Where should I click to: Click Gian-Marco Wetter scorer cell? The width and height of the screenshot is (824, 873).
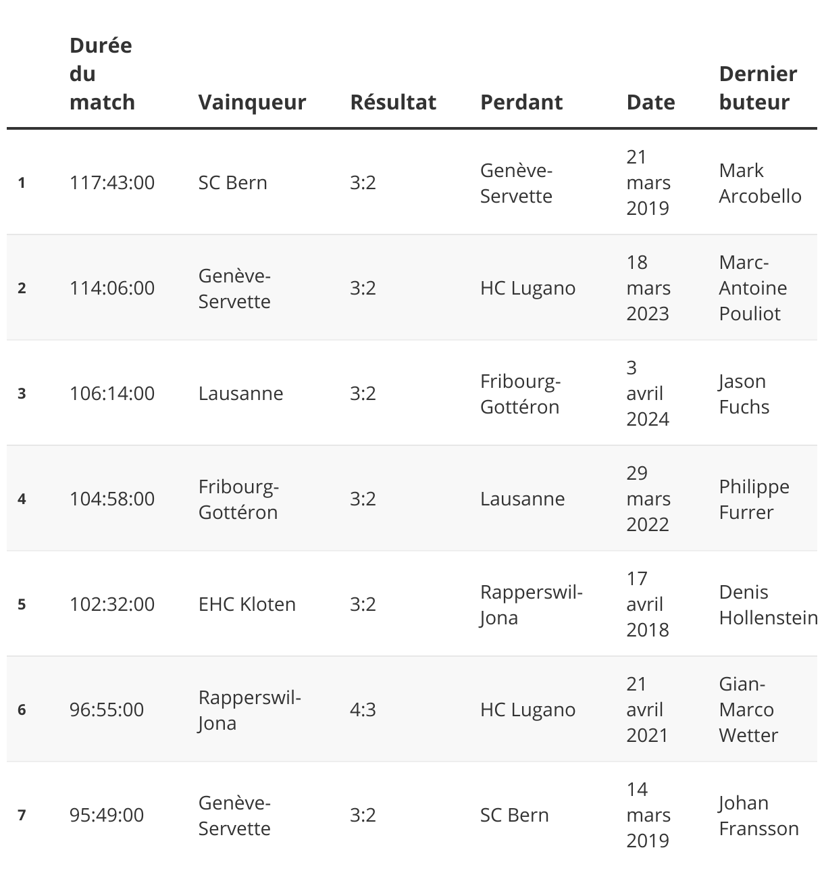748,709
